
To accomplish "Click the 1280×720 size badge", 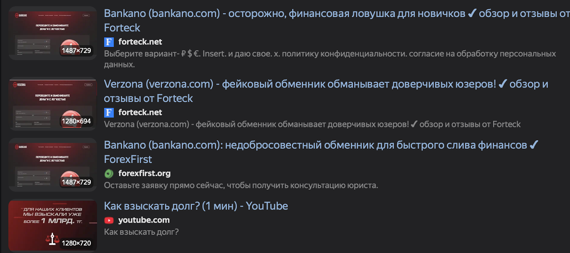I will 76,243.
